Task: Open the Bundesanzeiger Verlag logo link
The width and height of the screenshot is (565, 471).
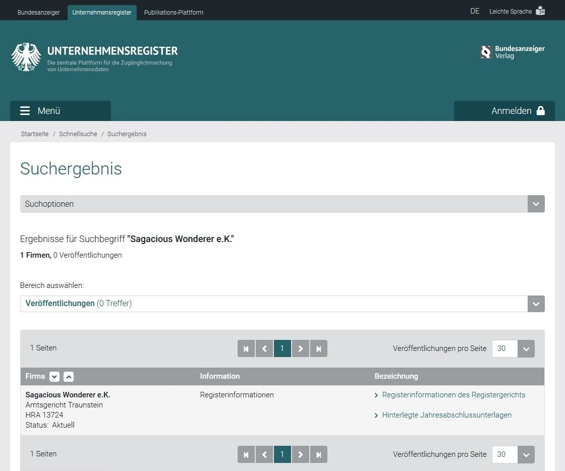Action: pyautogui.click(x=512, y=52)
